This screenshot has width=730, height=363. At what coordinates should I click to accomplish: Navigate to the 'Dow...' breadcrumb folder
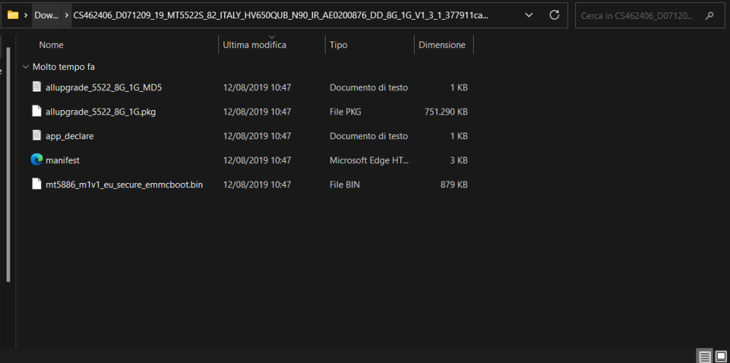click(46, 15)
